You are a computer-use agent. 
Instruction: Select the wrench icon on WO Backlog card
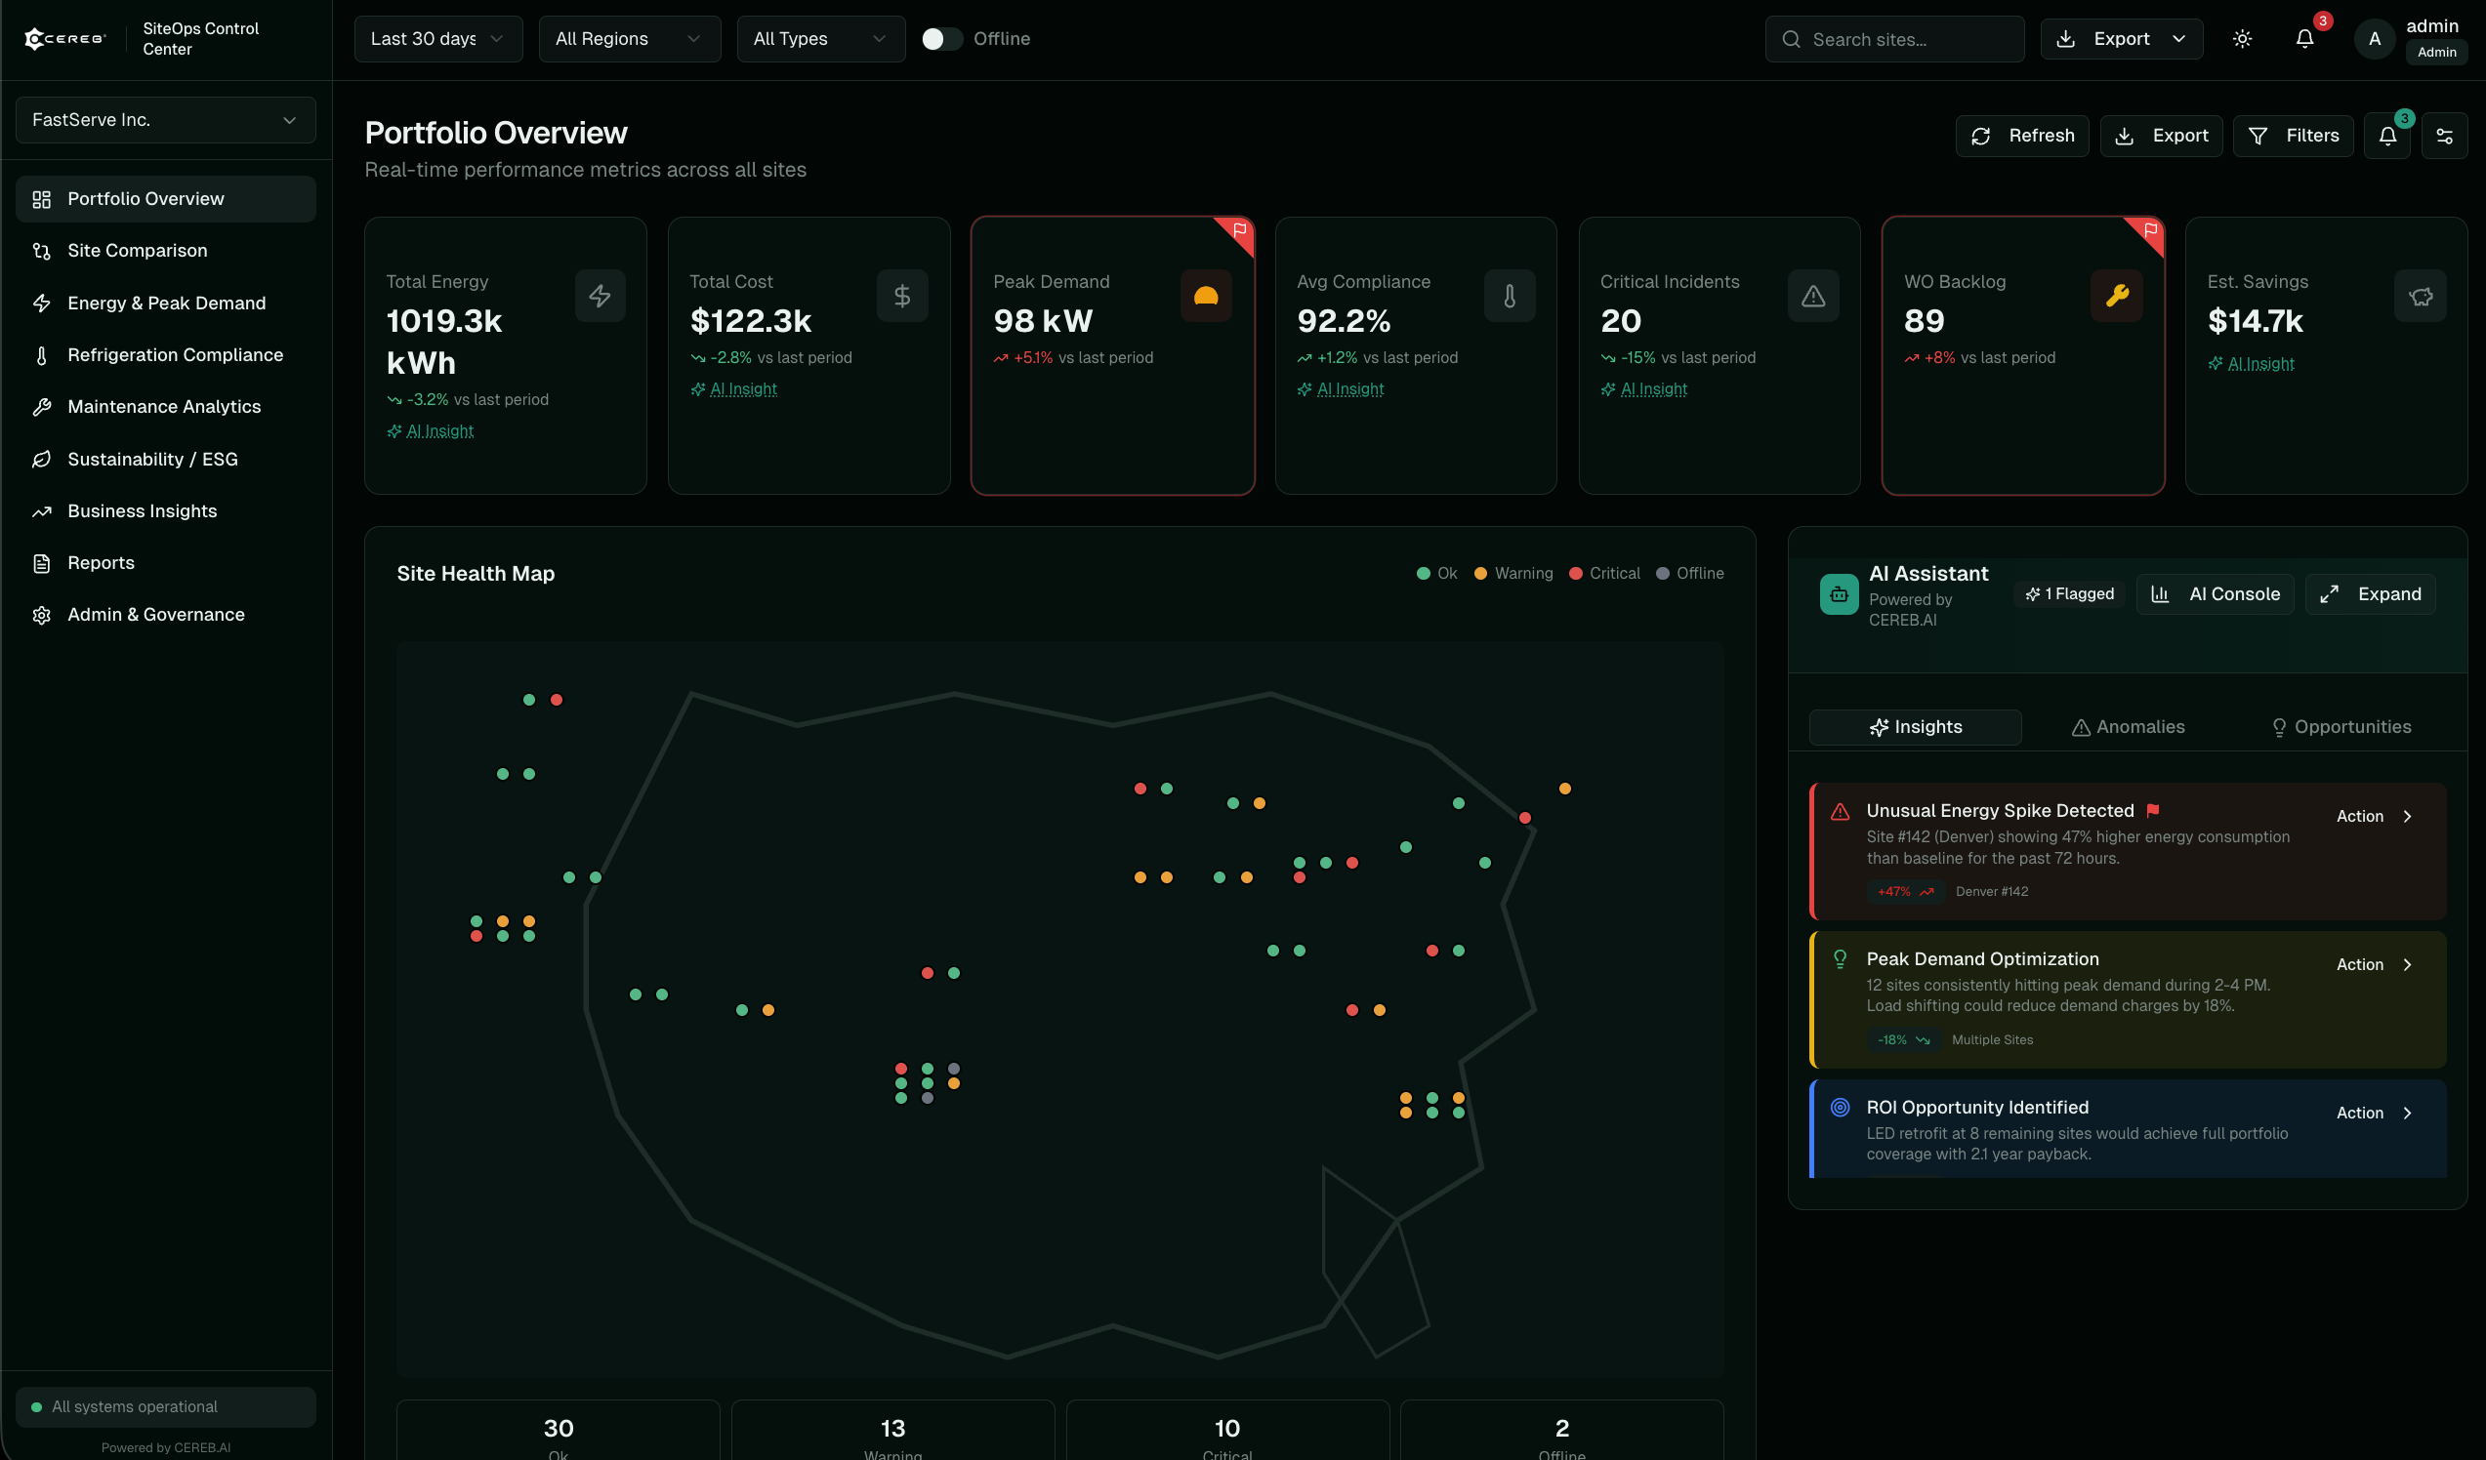(x=2117, y=296)
